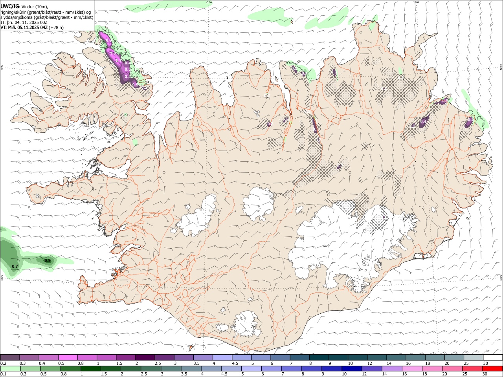503x377 pixels.
Task: Click the 15W longitude label at the top edge
Action: pos(416,2)
